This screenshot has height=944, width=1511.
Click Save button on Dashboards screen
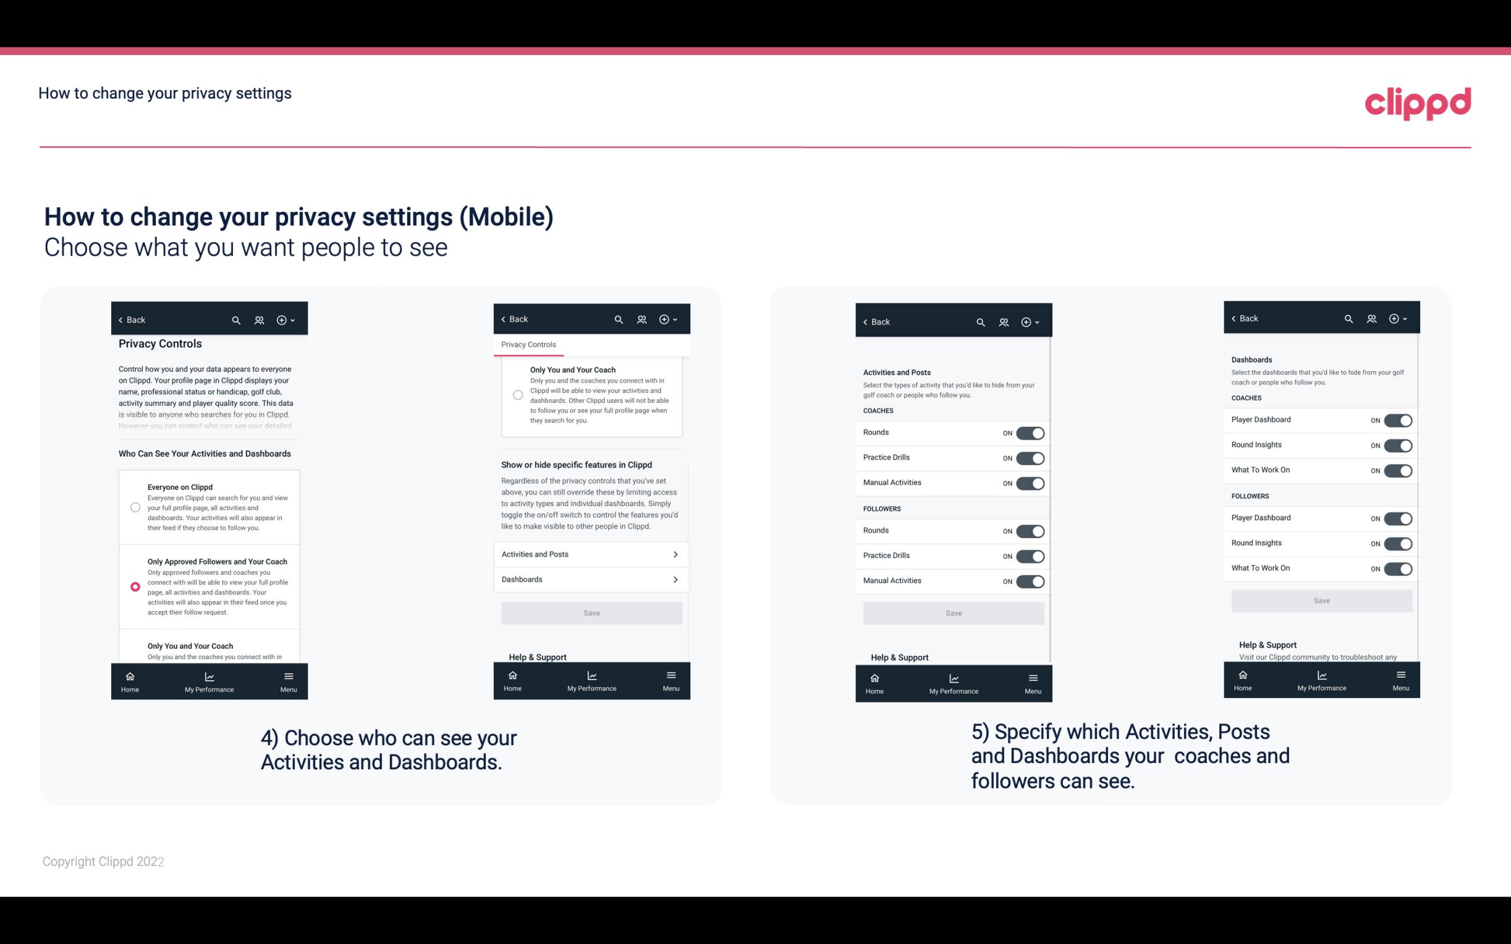point(1321,601)
